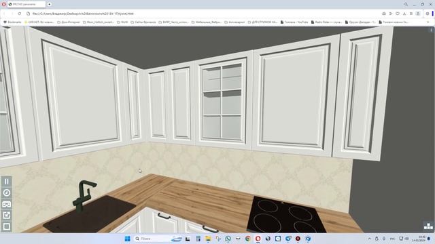Open the taskbar clock and date
Screen dimensions: 435x244
click(x=419, y=239)
